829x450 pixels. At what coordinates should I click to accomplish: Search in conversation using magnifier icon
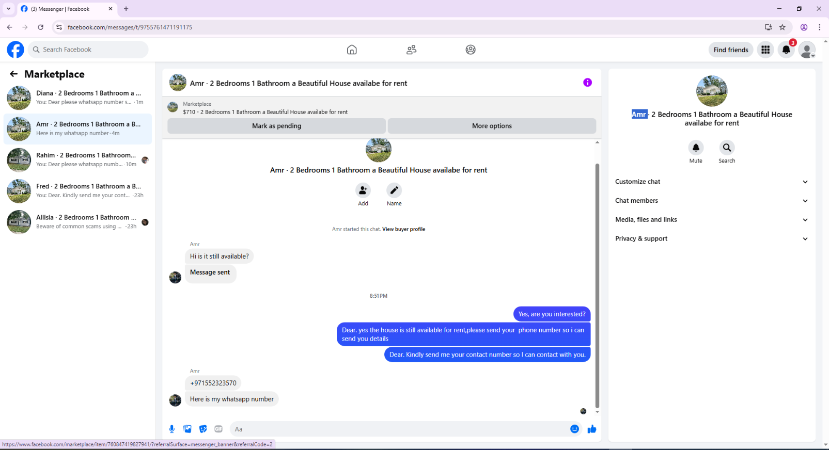coord(727,148)
